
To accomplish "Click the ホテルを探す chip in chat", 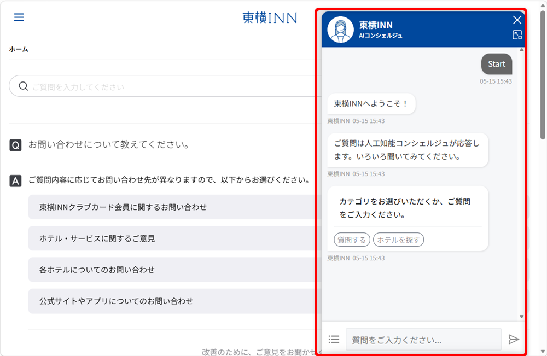I will pyautogui.click(x=398, y=240).
